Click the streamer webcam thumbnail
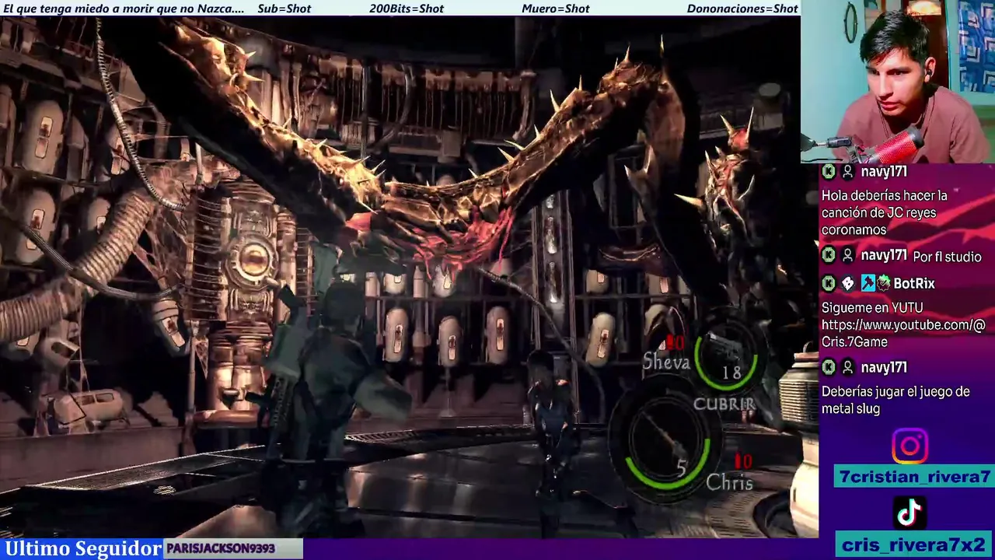Image resolution: width=995 pixels, height=560 pixels. coord(898,82)
